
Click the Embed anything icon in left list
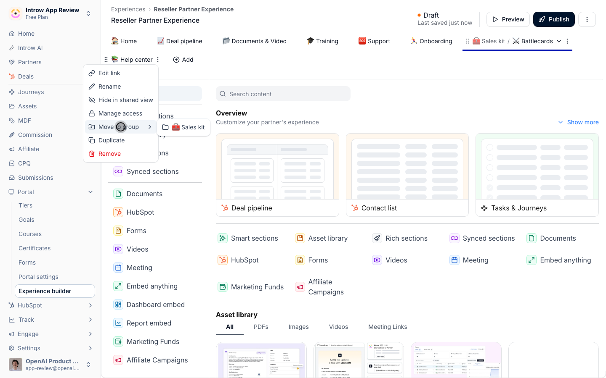tap(118, 286)
